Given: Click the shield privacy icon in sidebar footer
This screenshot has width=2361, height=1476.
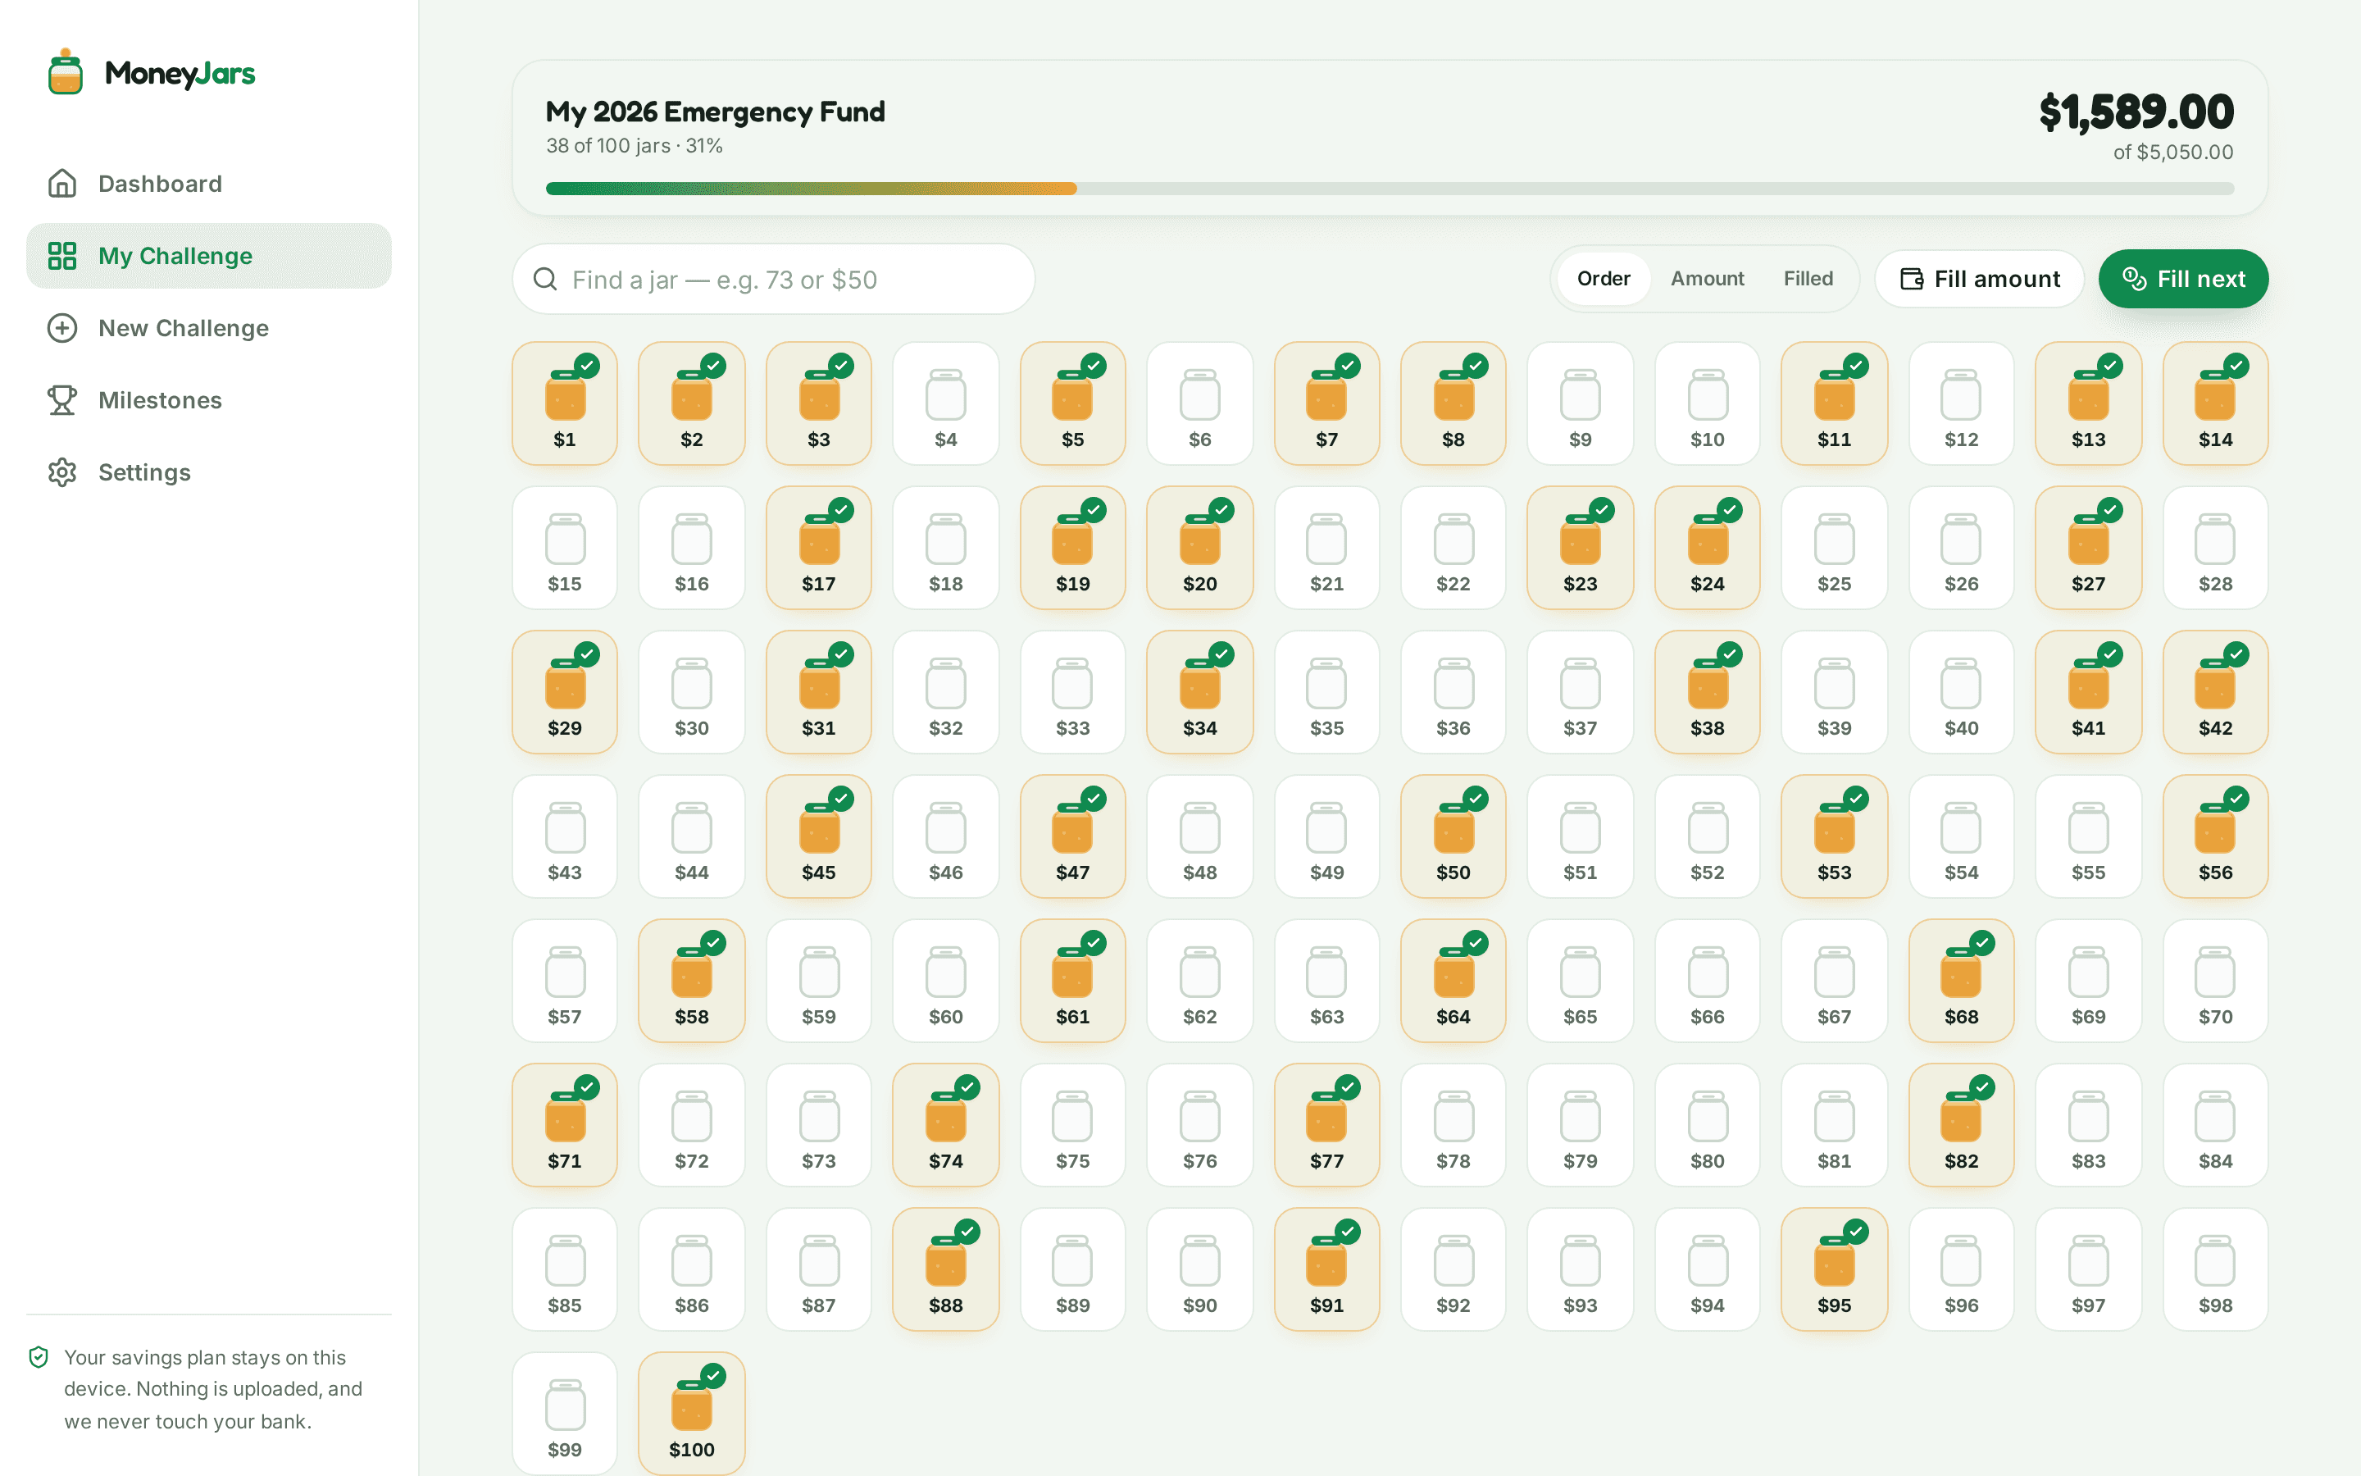Looking at the screenshot, I should [39, 1357].
